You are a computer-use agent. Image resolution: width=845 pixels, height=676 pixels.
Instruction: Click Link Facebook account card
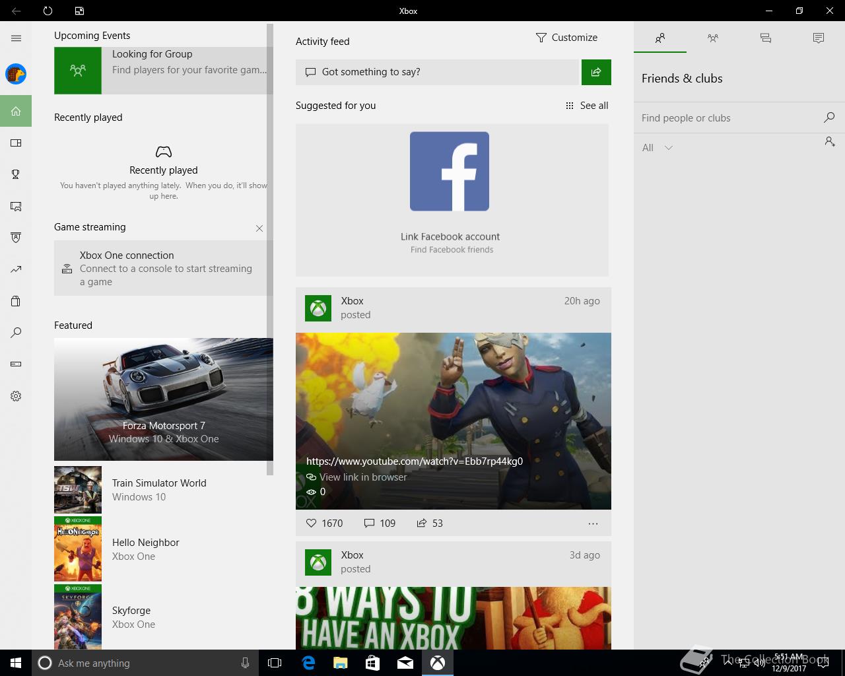coord(452,199)
